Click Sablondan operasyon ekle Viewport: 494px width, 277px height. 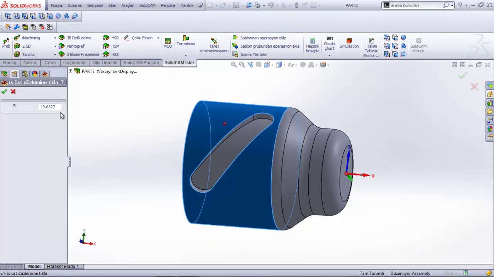click(259, 38)
